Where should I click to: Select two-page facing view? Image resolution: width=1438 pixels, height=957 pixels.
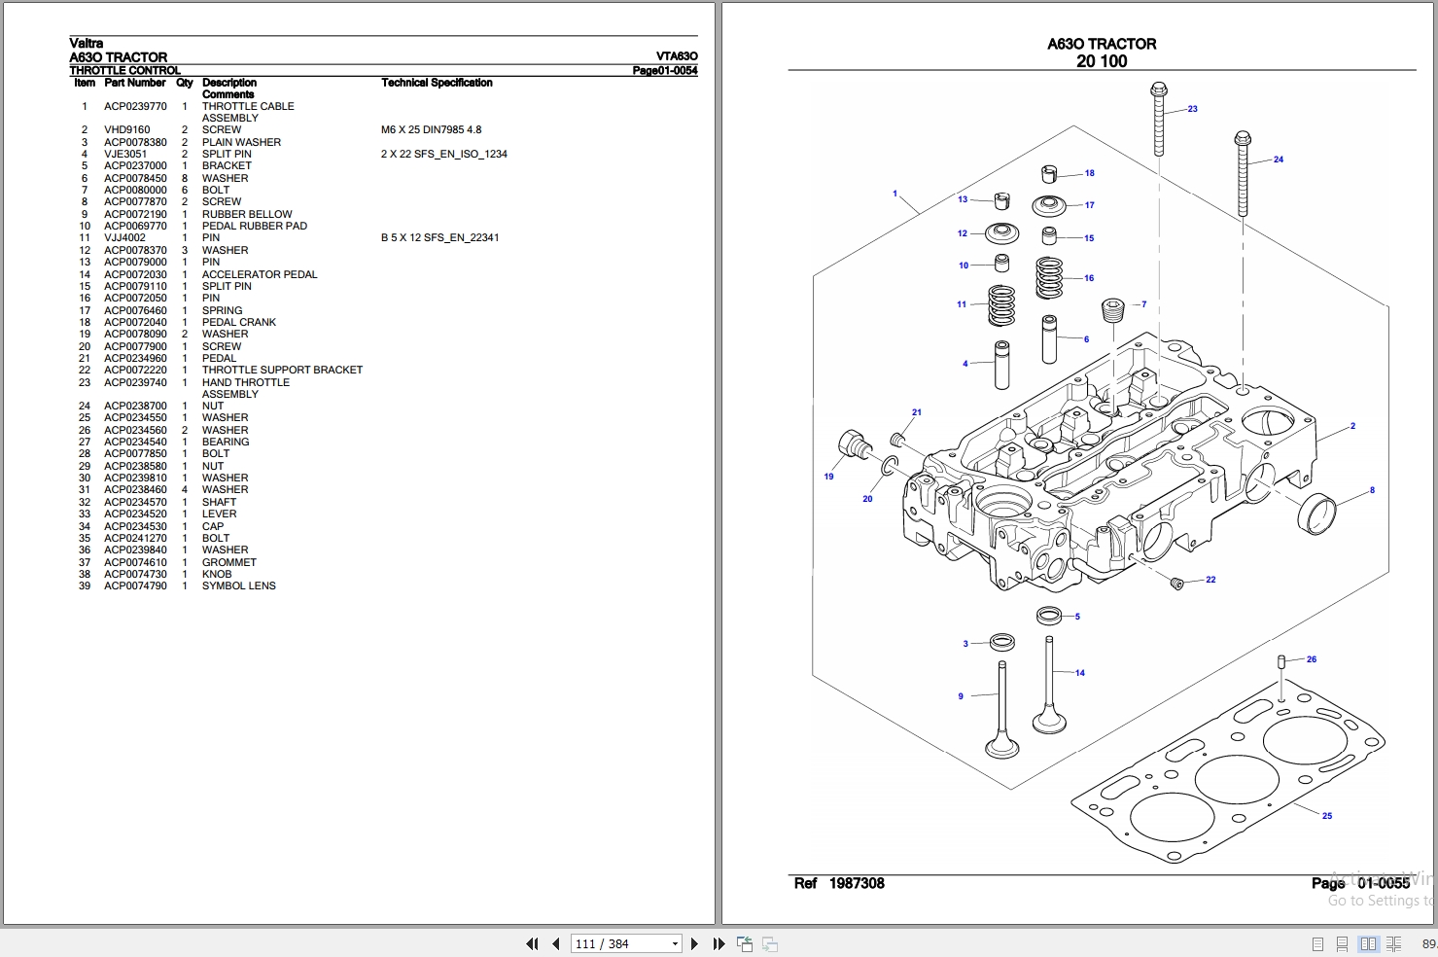(x=1368, y=943)
